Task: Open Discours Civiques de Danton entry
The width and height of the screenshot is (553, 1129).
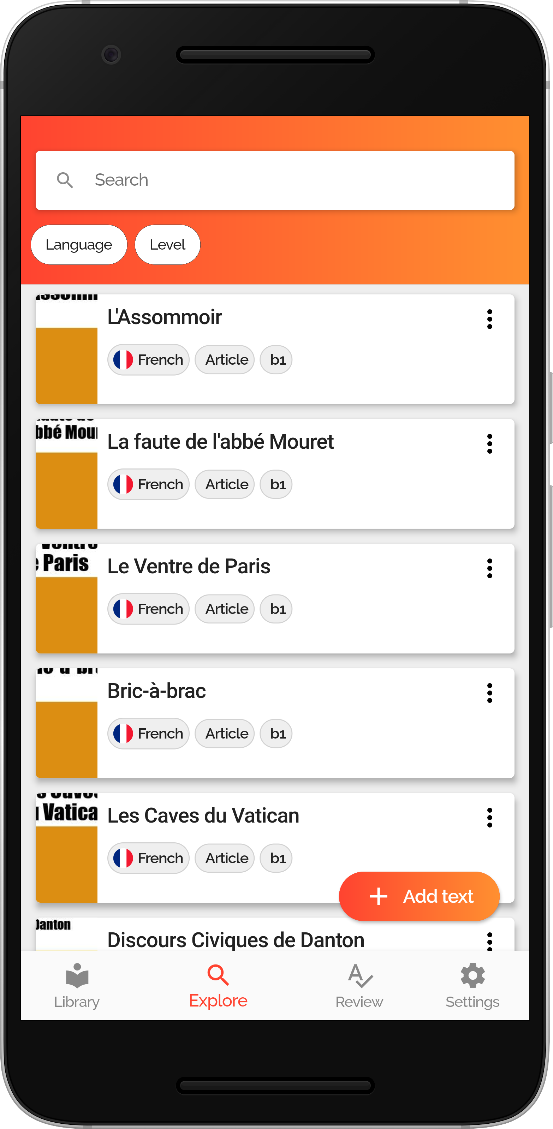Action: [236, 940]
